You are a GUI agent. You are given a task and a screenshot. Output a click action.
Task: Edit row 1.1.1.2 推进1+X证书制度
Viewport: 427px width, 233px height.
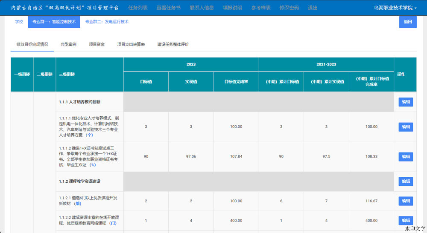click(x=406, y=157)
